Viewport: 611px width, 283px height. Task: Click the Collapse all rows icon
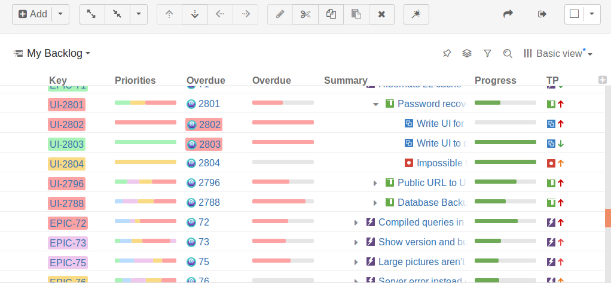tap(117, 14)
